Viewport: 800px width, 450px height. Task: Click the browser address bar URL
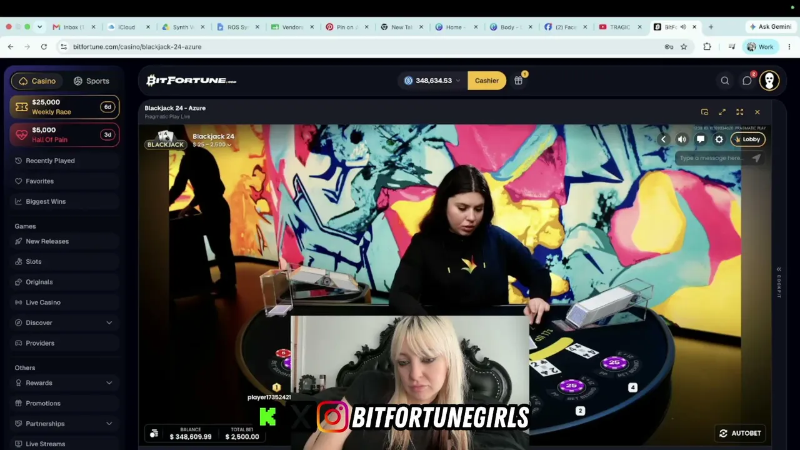(137, 47)
